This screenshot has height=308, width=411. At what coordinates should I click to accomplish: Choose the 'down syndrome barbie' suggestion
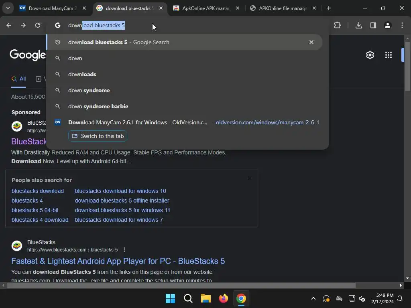(x=185, y=106)
